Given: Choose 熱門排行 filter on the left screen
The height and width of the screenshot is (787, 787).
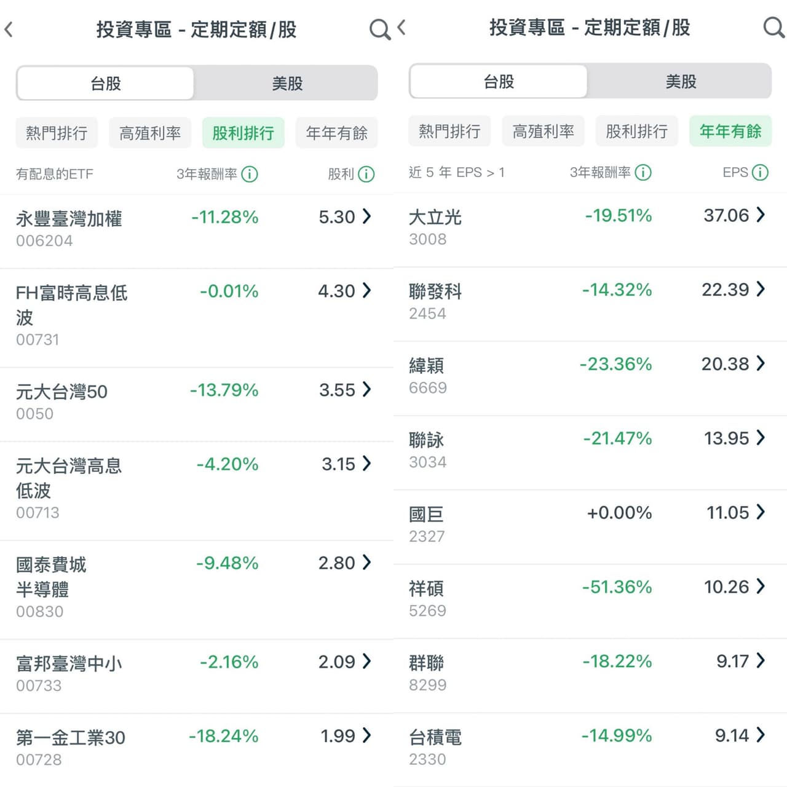Looking at the screenshot, I should (57, 133).
